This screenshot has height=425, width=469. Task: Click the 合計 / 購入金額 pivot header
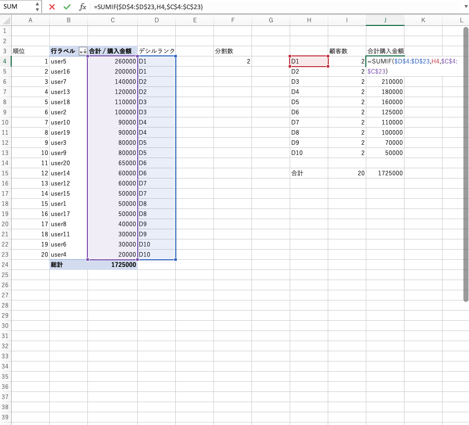point(112,51)
